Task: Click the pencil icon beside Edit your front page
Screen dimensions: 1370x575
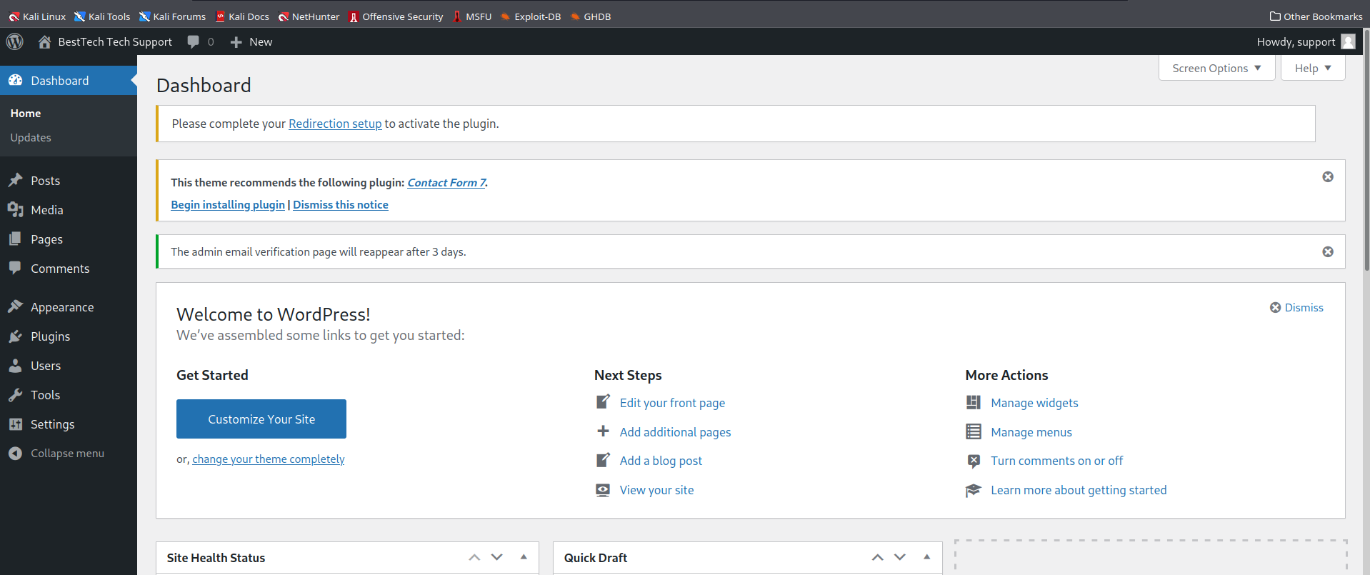Action: point(603,402)
